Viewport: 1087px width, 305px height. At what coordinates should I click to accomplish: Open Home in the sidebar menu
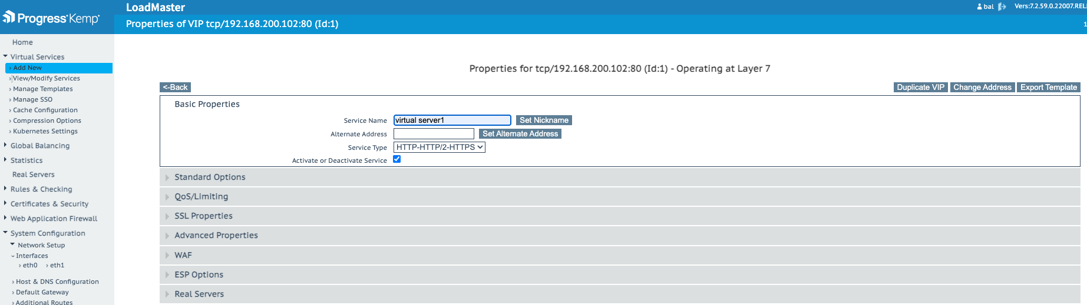click(22, 42)
